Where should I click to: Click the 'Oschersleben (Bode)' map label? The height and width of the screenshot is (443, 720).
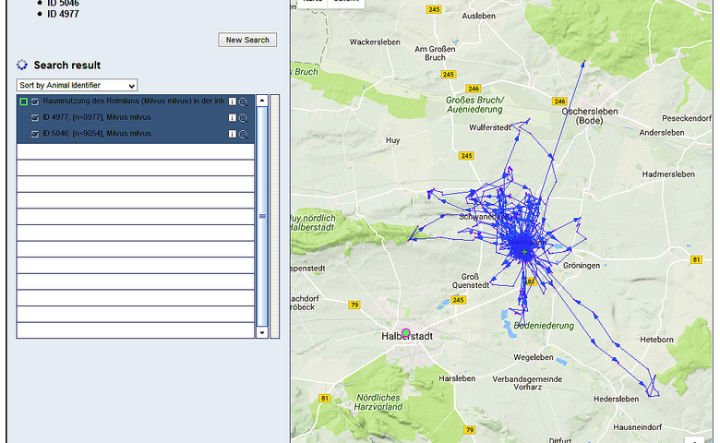pyautogui.click(x=590, y=116)
